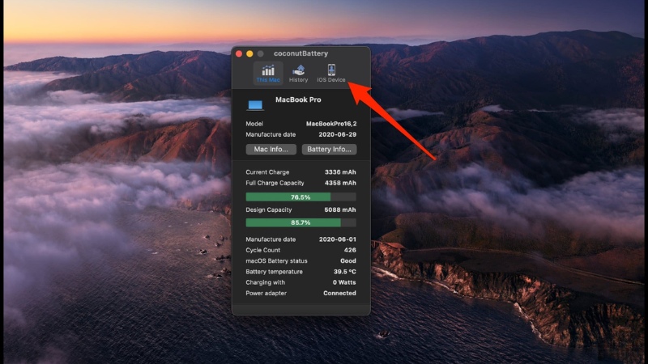The image size is (648, 364).
Task: Open the Mac Info... button
Action: pos(271,150)
